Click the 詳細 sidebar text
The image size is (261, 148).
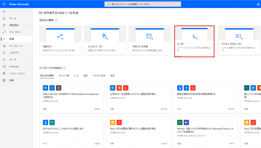click(x=12, y=80)
